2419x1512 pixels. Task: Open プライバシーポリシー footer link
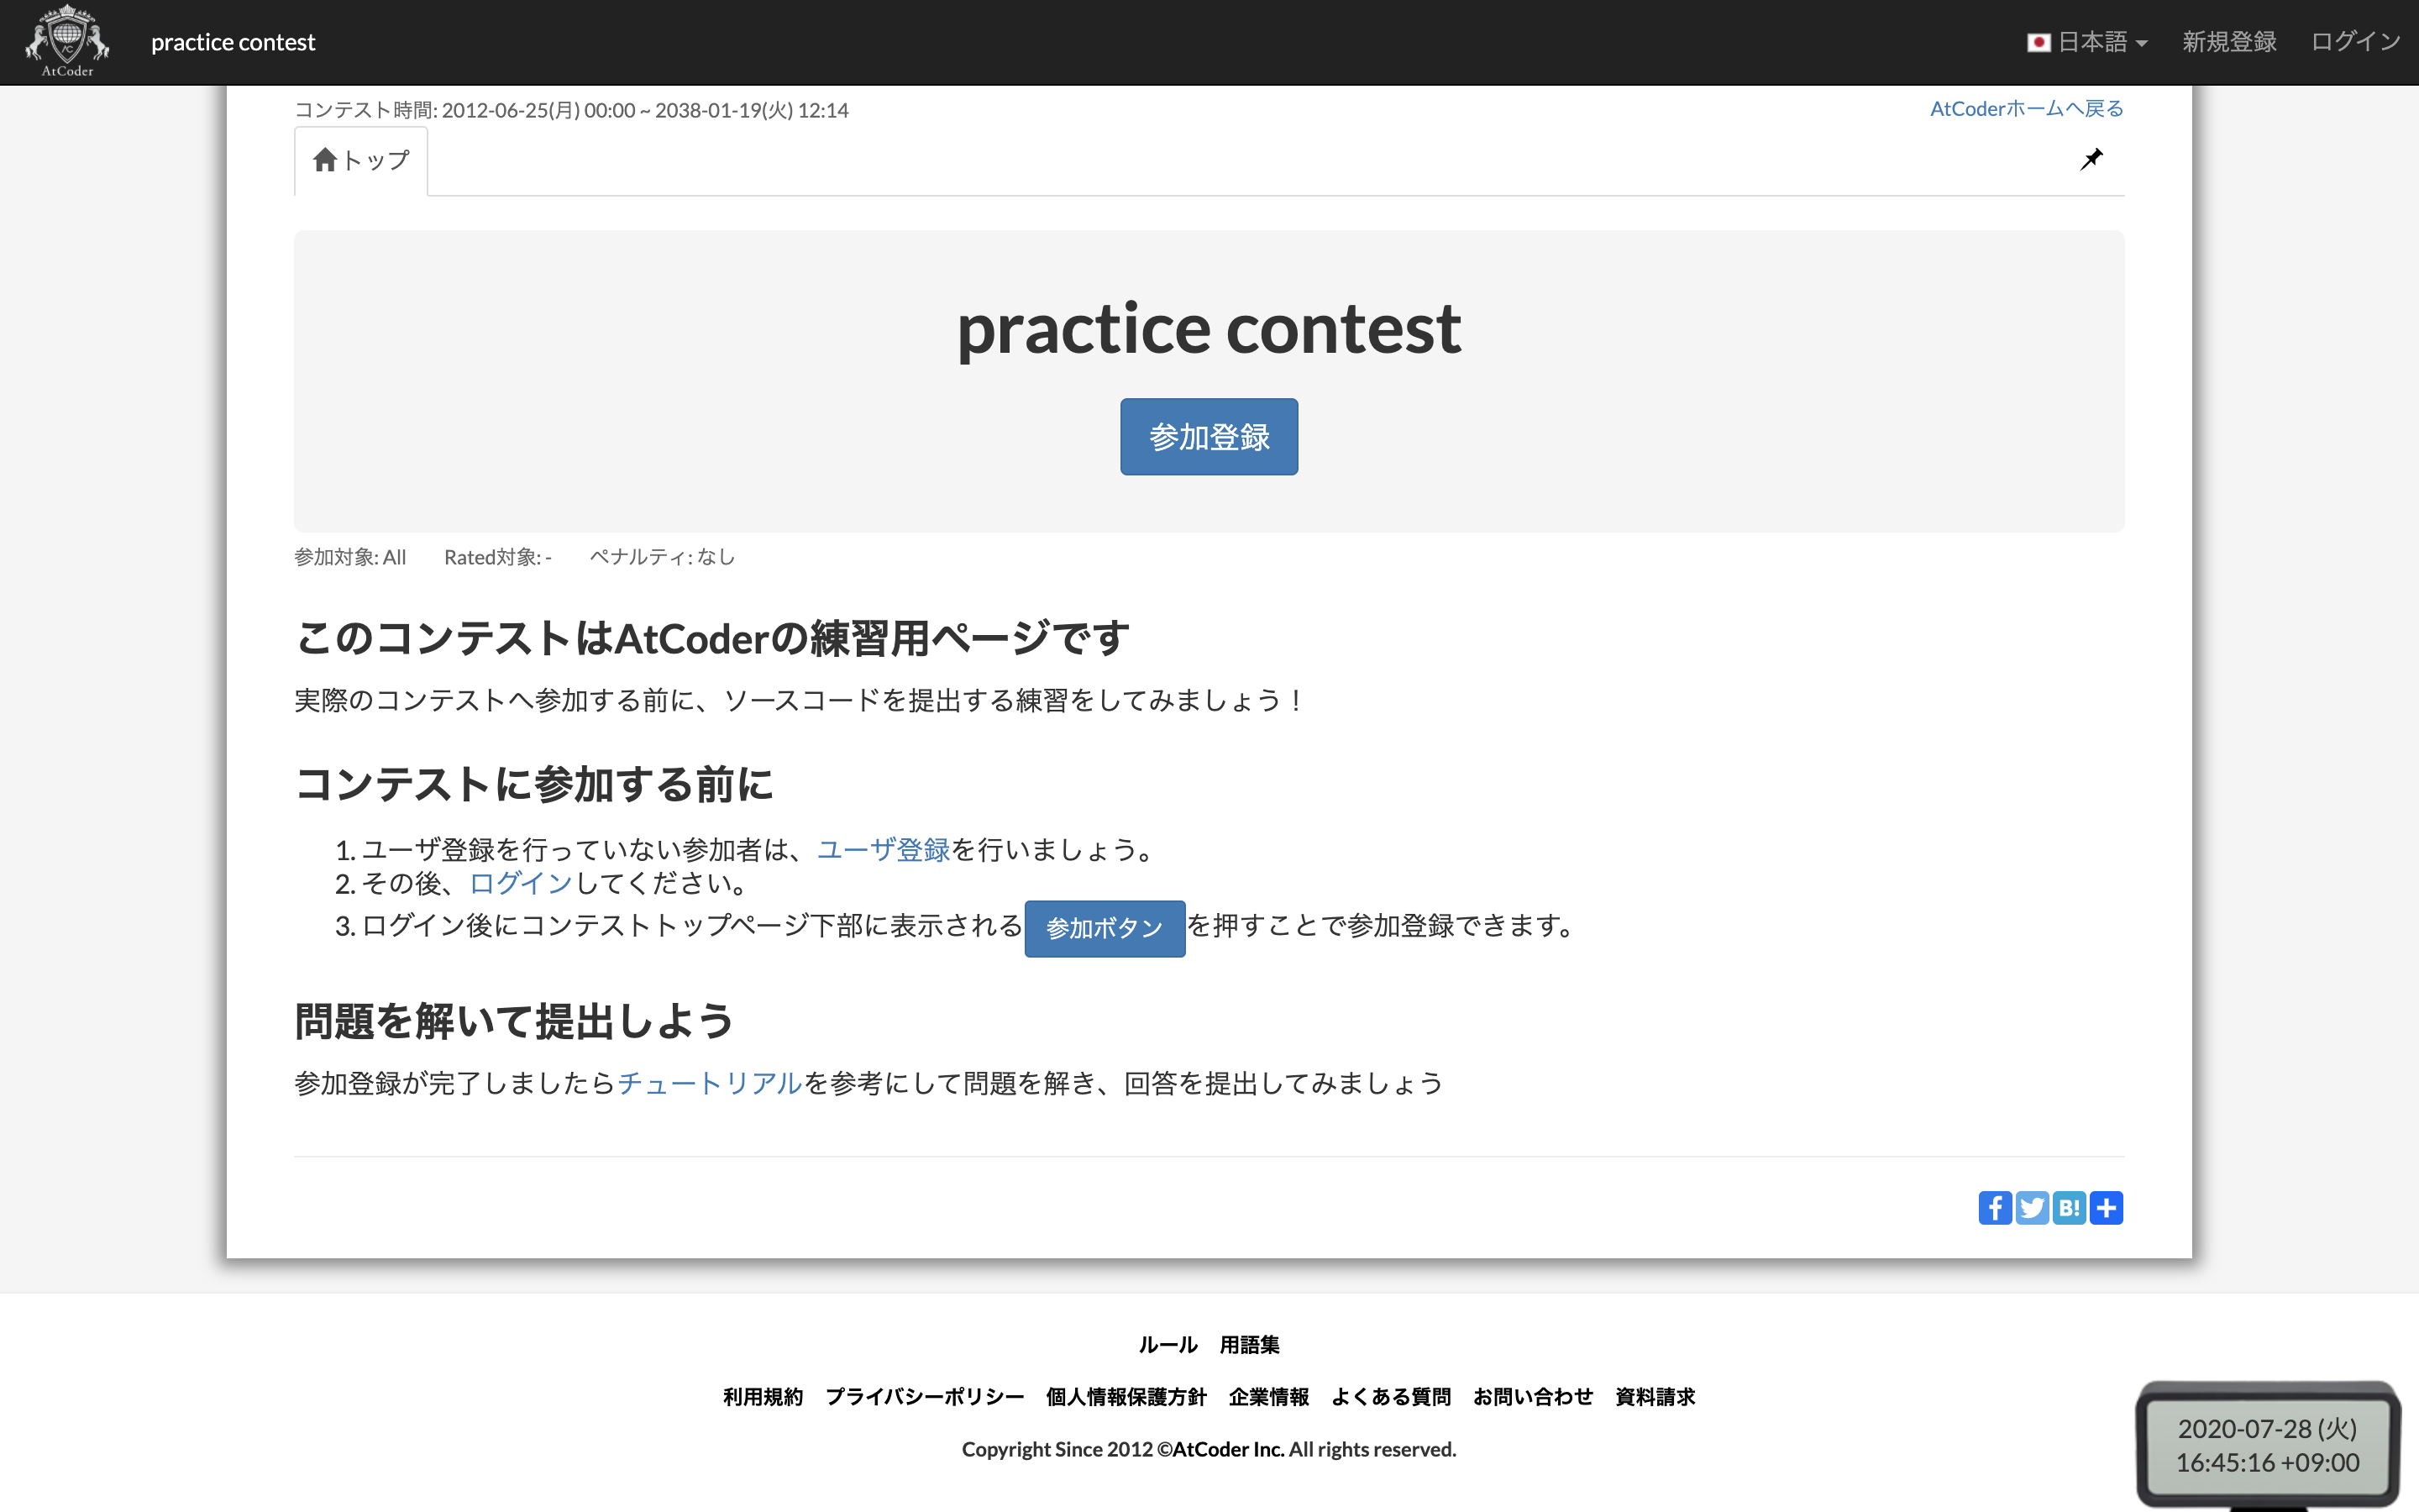click(x=925, y=1397)
